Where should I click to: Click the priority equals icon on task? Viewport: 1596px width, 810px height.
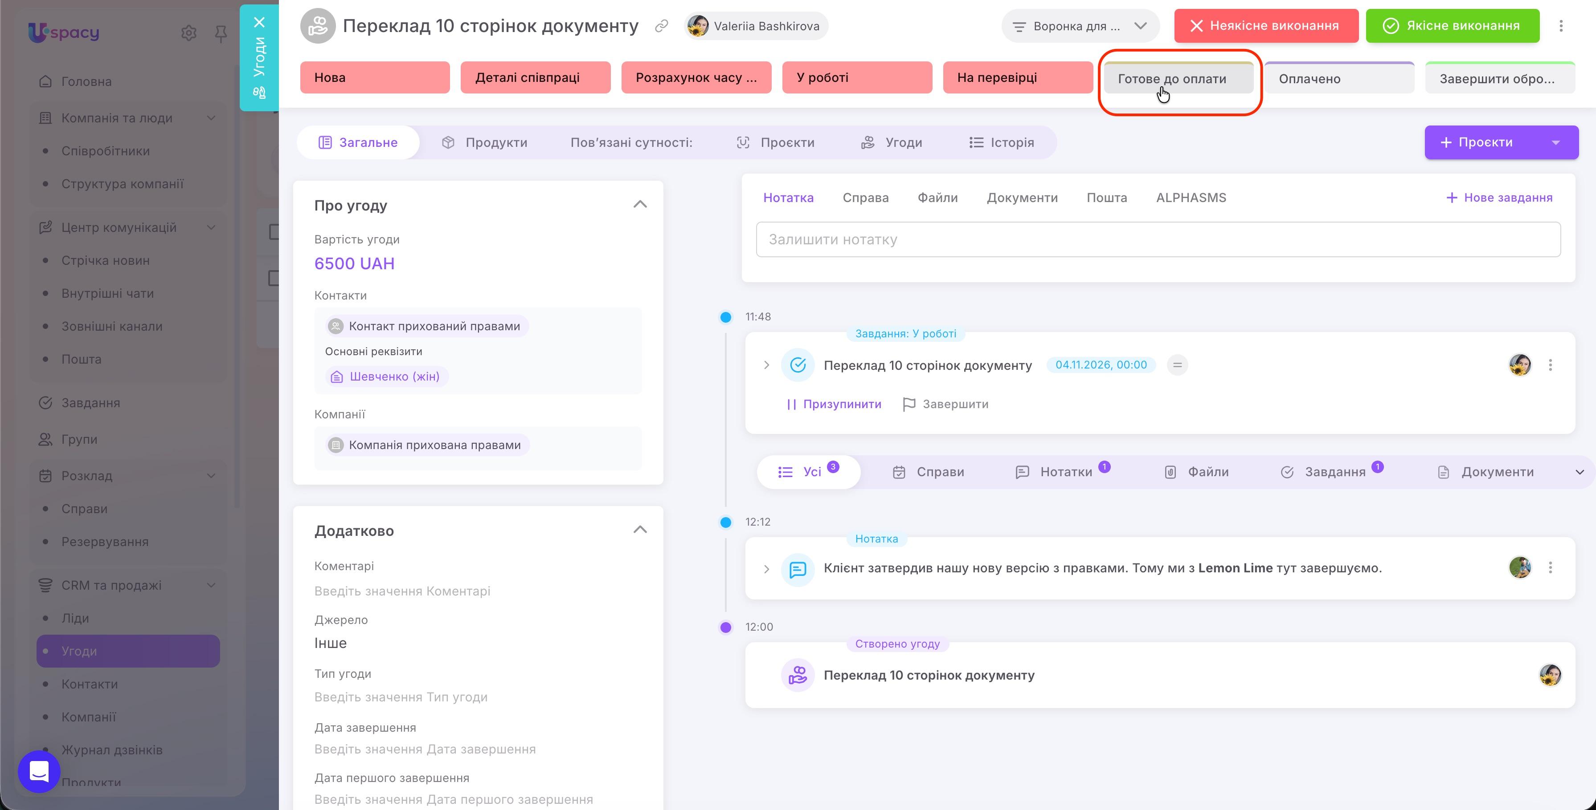(x=1177, y=365)
